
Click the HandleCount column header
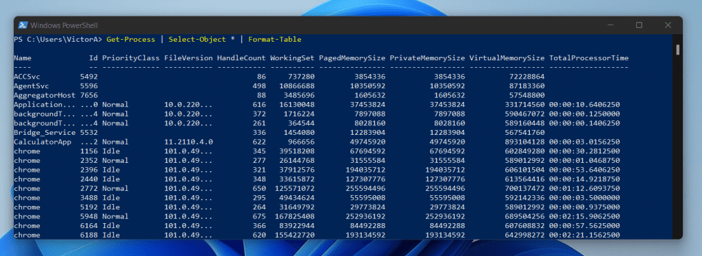pos(241,58)
